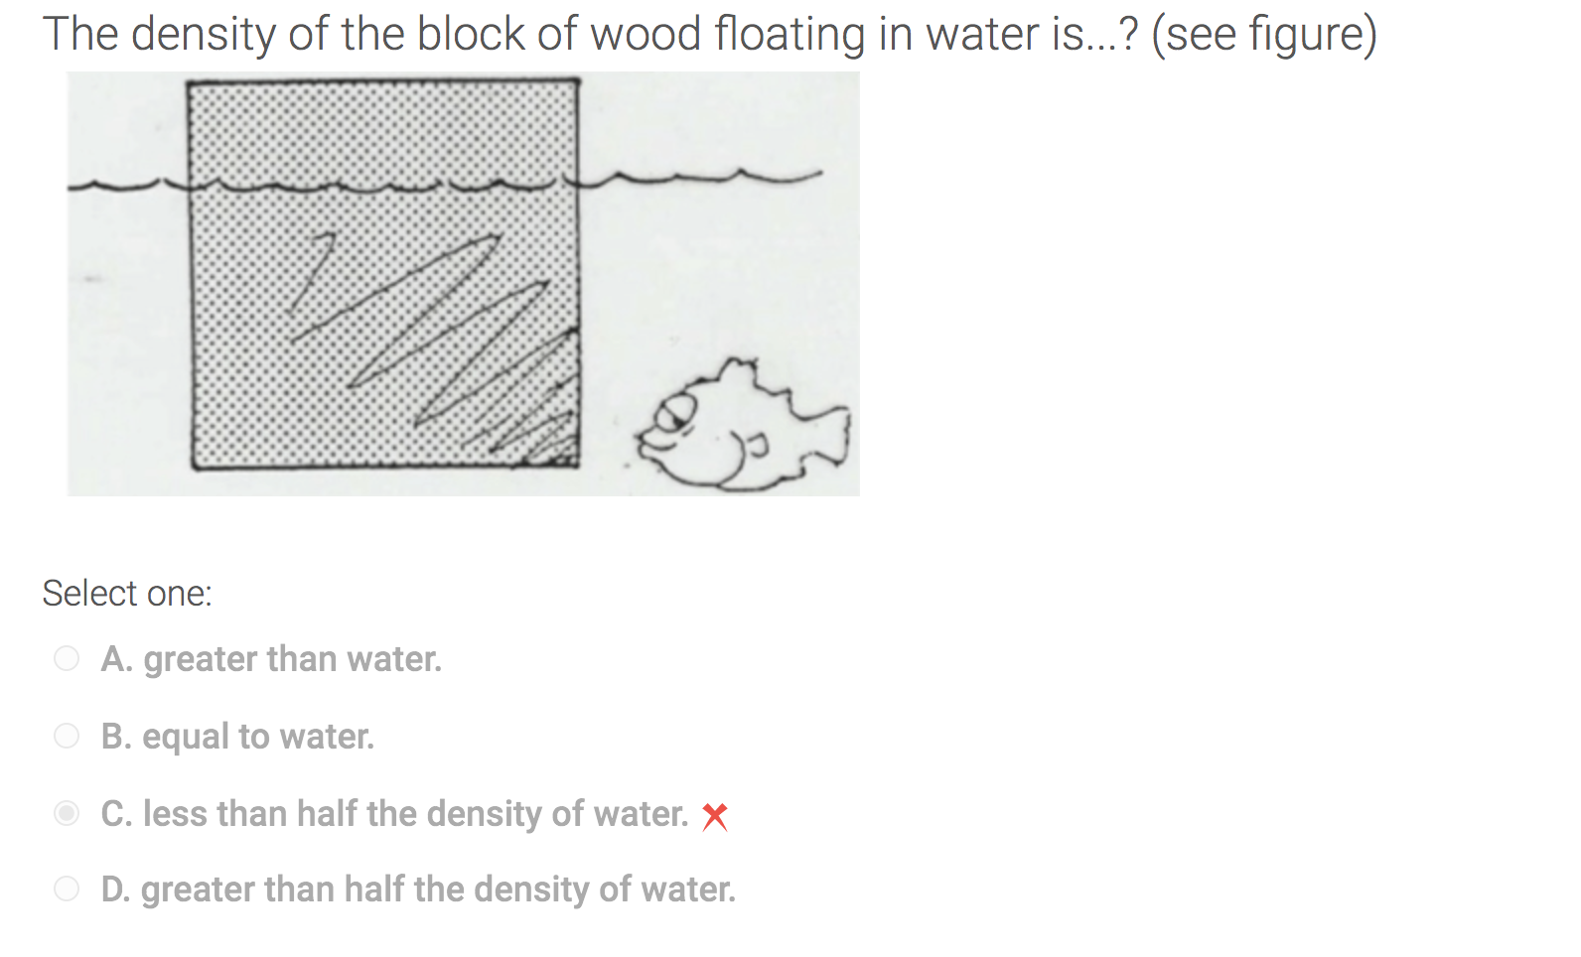1581x957 pixels.
Task: Click the text equal to water
Action: [238, 736]
